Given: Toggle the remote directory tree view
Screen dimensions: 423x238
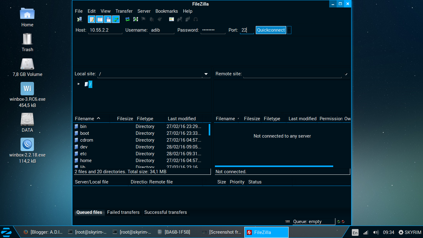Looking at the screenshot, I should click(108, 19).
